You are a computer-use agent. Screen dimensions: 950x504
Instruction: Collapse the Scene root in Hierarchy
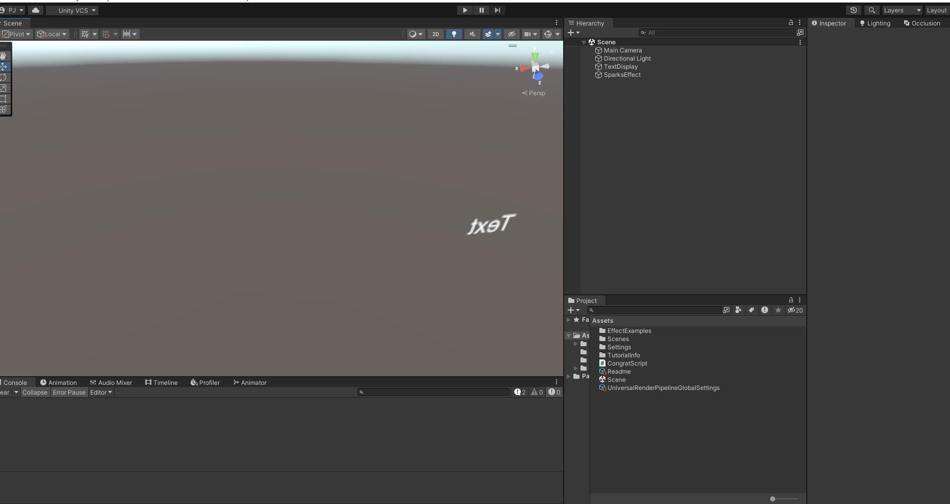tap(584, 42)
